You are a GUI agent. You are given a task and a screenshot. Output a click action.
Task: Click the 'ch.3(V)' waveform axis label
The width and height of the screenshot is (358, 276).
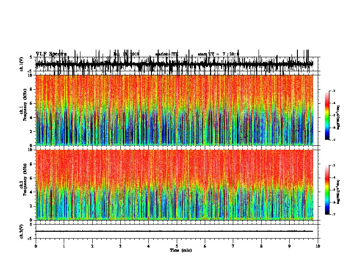[x=22, y=231]
